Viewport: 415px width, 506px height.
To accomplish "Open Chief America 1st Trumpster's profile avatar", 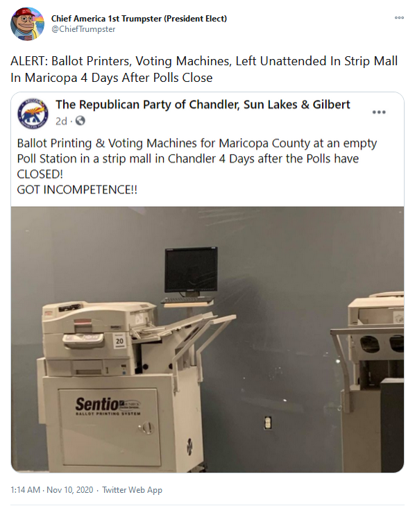I will pyautogui.click(x=27, y=24).
